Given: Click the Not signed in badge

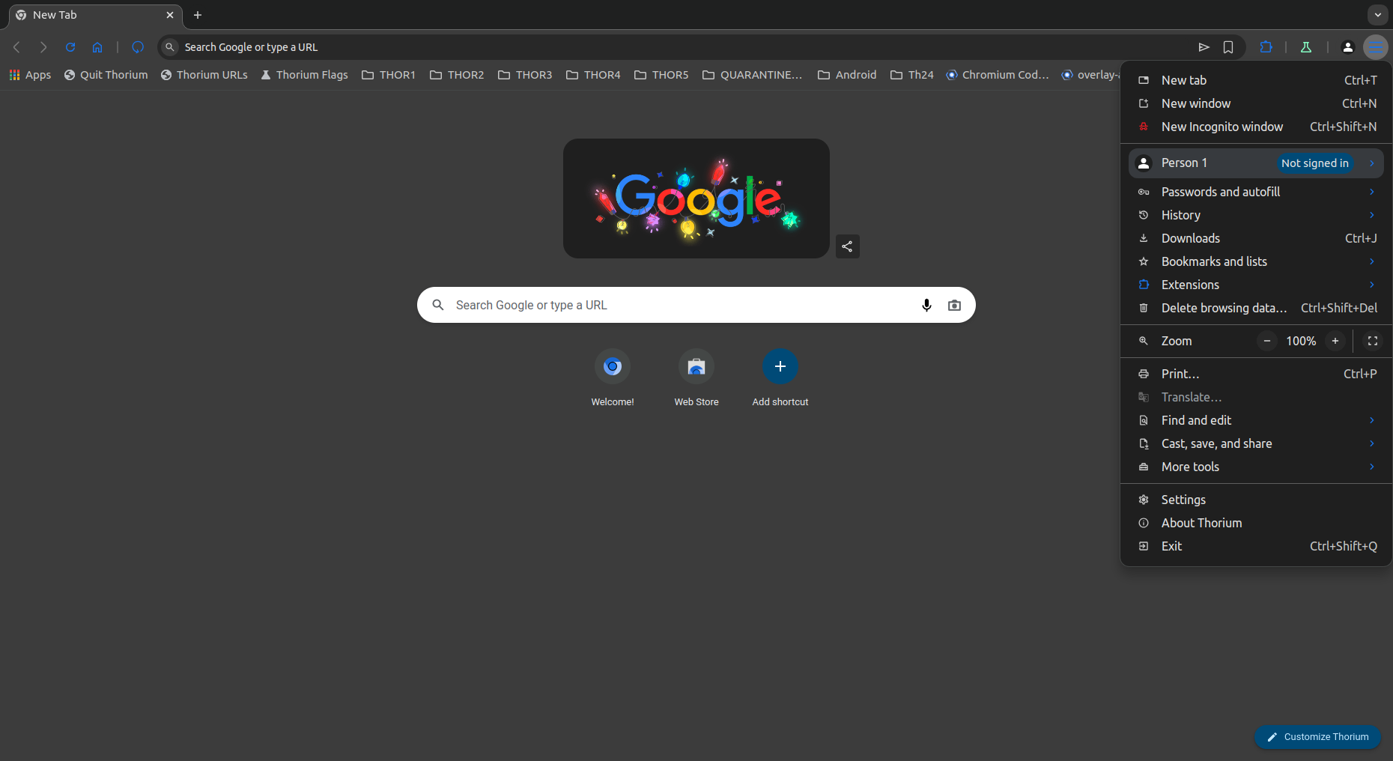Looking at the screenshot, I should [1314, 163].
